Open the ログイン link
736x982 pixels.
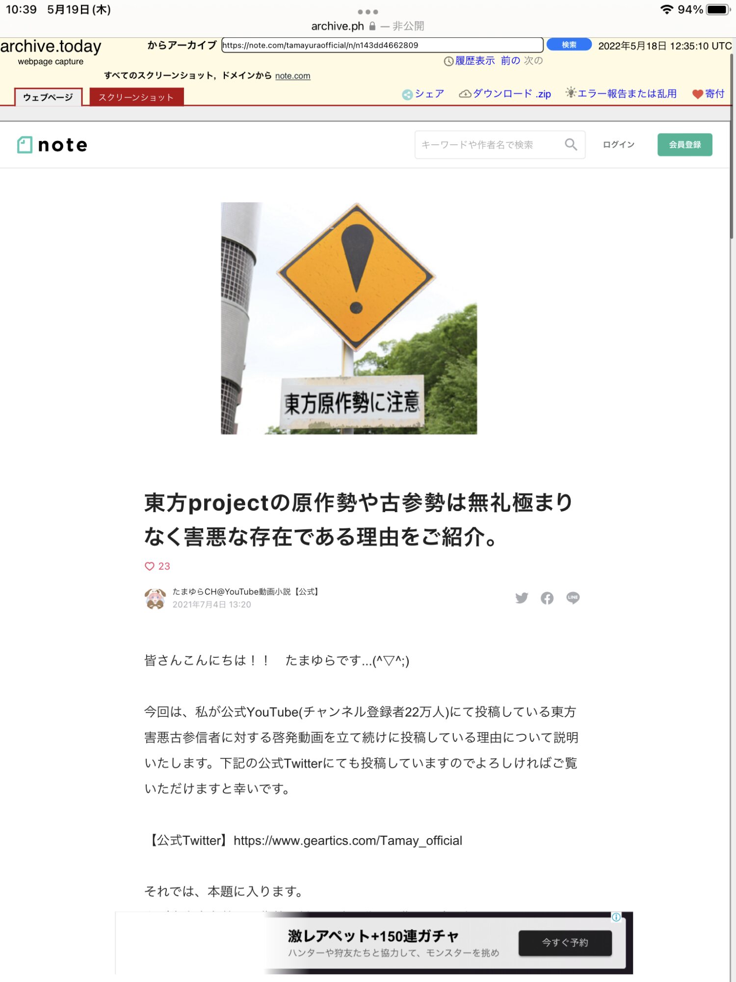click(x=618, y=144)
